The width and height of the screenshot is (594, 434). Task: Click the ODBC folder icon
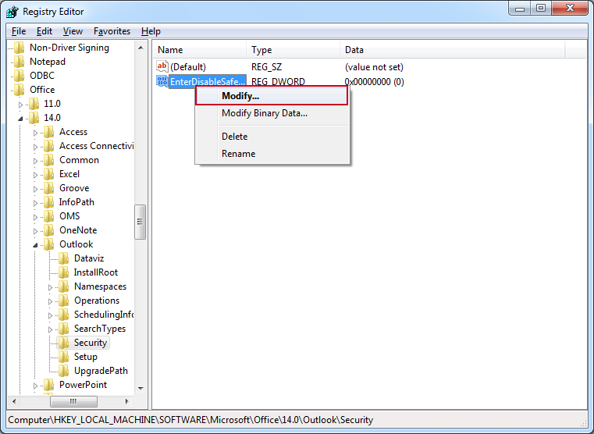[x=20, y=76]
